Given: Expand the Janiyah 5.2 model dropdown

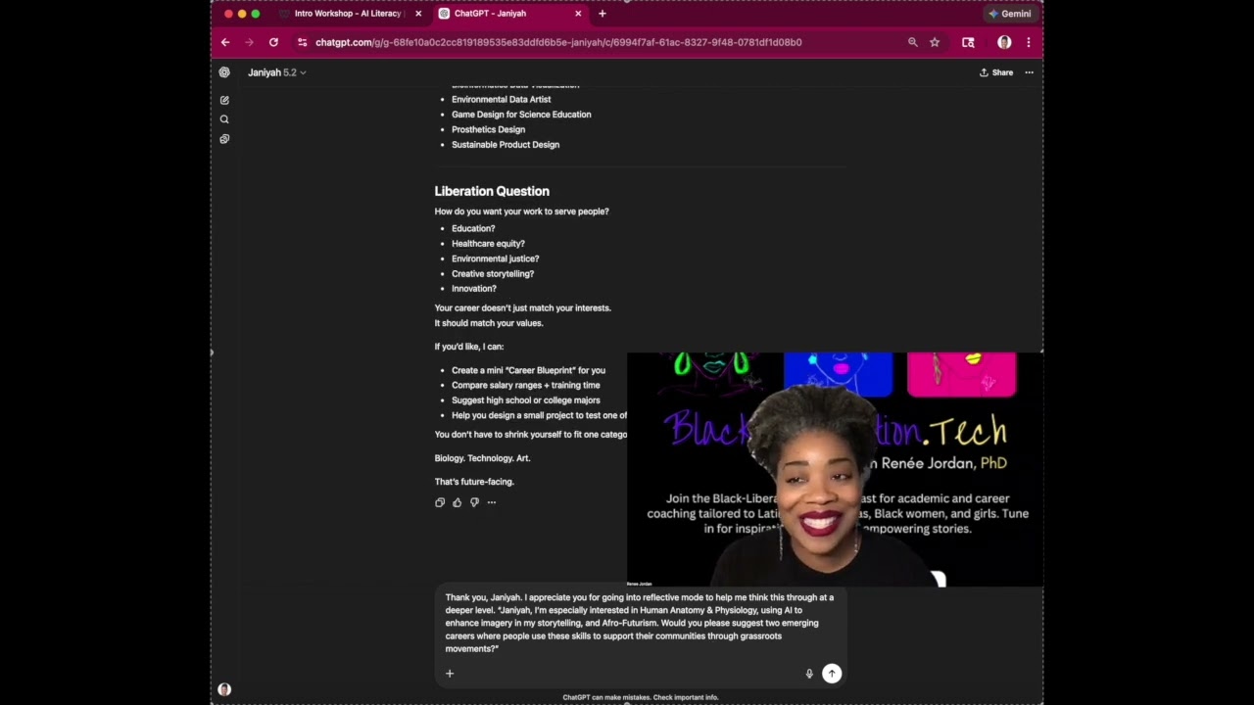Looking at the screenshot, I should coord(277,72).
